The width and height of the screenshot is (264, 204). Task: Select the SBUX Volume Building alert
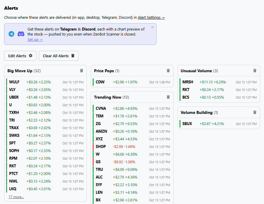click(x=219, y=124)
